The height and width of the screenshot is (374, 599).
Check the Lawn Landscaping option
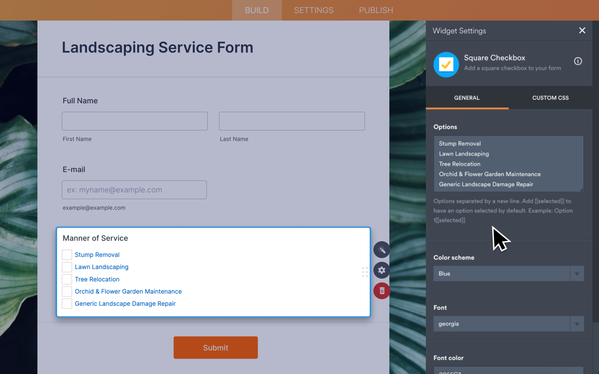66,266
